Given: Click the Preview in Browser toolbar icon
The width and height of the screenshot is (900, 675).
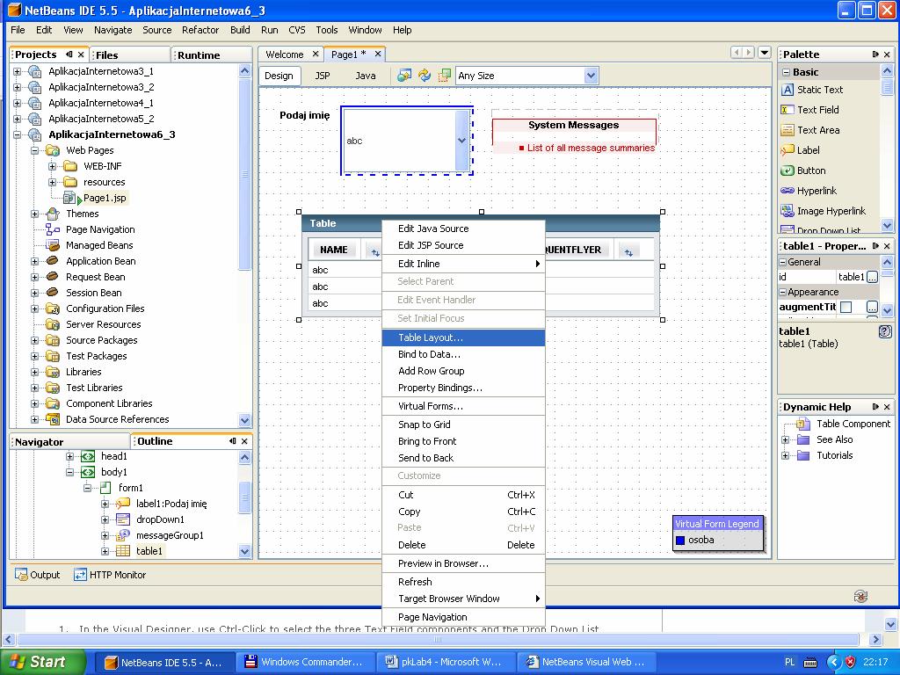Looking at the screenshot, I should 404,76.
